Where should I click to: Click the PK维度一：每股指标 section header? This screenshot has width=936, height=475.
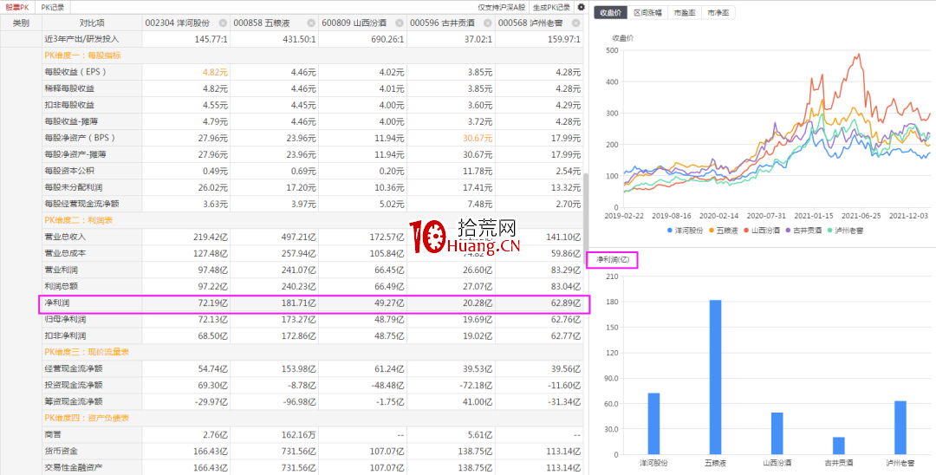click(x=83, y=55)
